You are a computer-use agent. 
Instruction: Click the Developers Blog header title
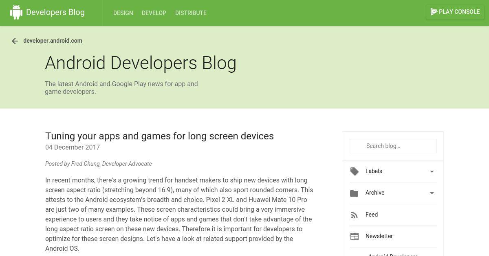[x=55, y=12]
